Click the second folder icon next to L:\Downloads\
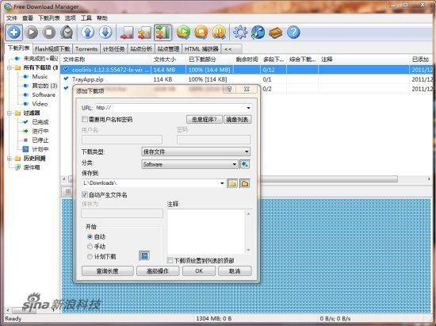Image resolution: width=436 pixels, height=326 pixels. pyautogui.click(x=245, y=183)
